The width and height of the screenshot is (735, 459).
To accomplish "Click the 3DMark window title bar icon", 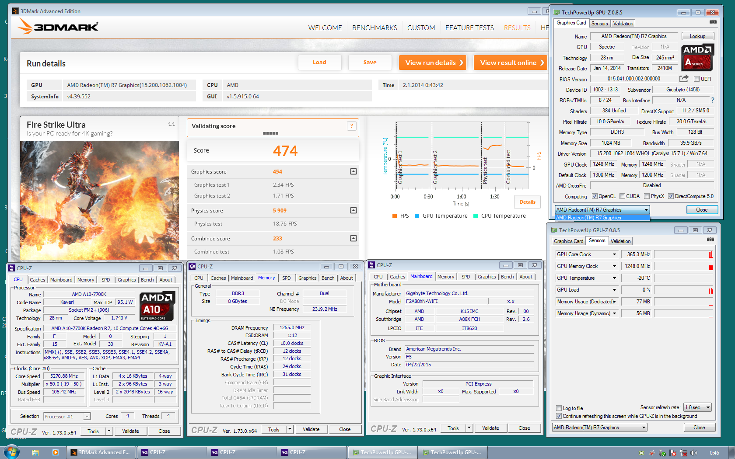I will tap(15, 11).
